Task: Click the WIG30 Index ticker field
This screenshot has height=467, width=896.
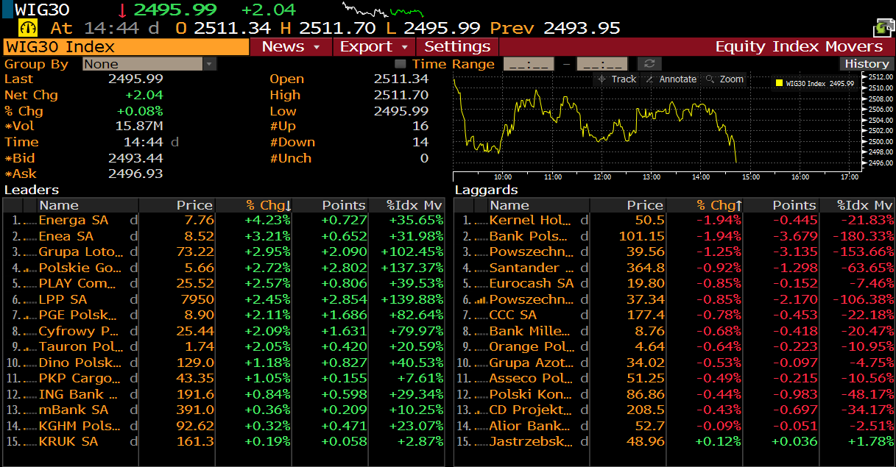Action: pyautogui.click(x=126, y=47)
